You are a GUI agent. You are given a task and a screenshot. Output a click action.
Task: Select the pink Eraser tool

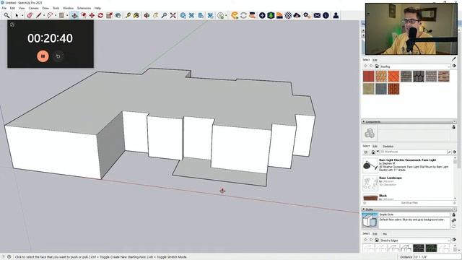(x=30, y=15)
